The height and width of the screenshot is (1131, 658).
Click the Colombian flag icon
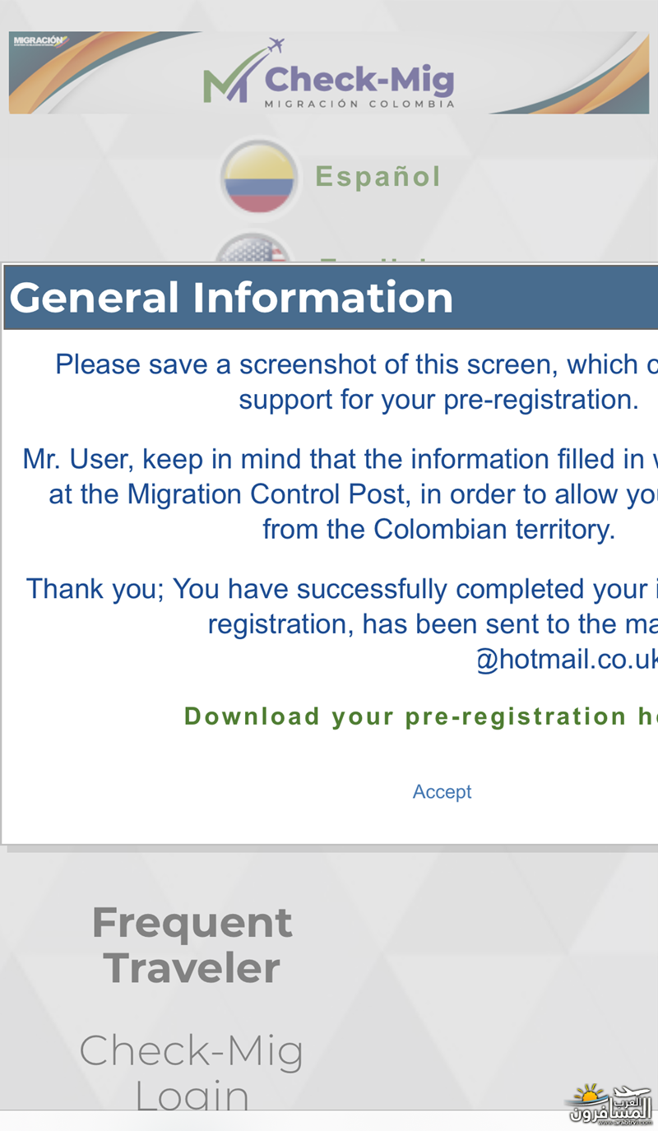[258, 178]
